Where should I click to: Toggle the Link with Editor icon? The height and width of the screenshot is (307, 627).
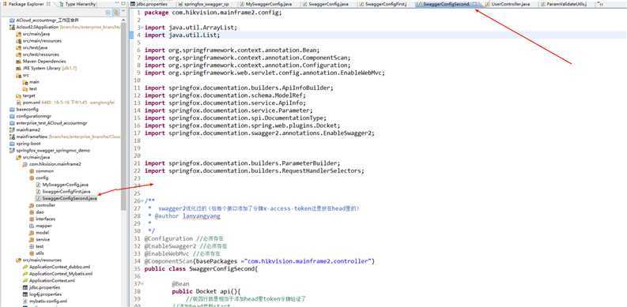tap(116, 13)
